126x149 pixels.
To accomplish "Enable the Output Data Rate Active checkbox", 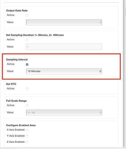I will pos(27,15).
